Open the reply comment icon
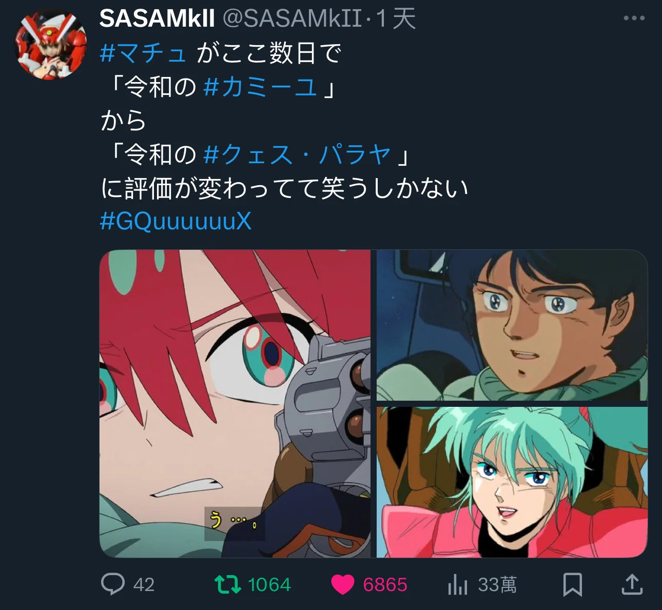This screenshot has width=662, height=610. coord(113,584)
